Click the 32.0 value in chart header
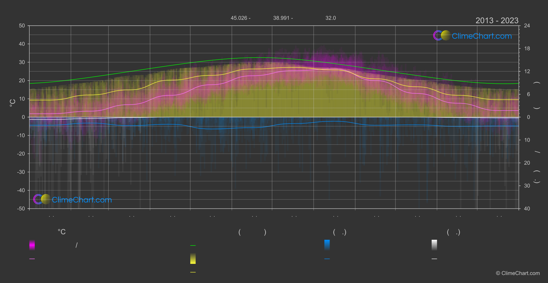This screenshot has height=283, width=548. click(331, 18)
